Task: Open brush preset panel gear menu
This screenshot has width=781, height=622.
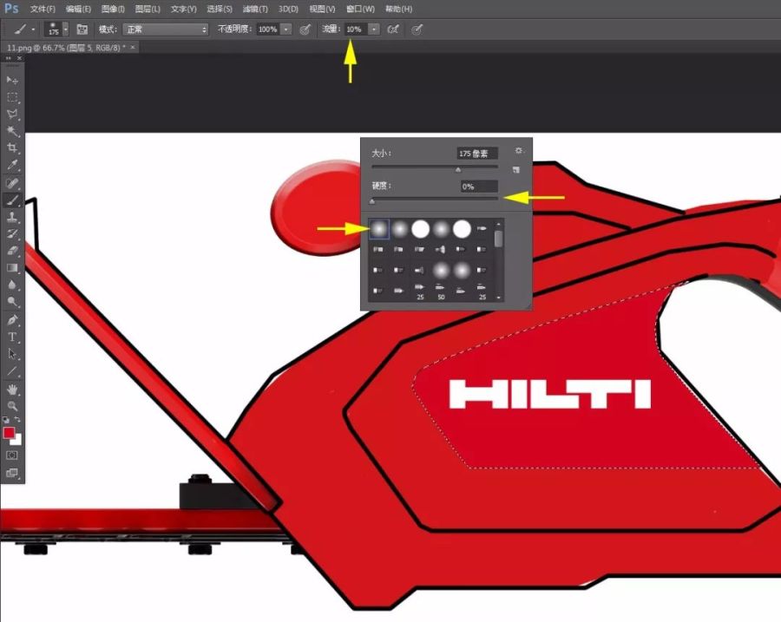Action: [x=519, y=151]
